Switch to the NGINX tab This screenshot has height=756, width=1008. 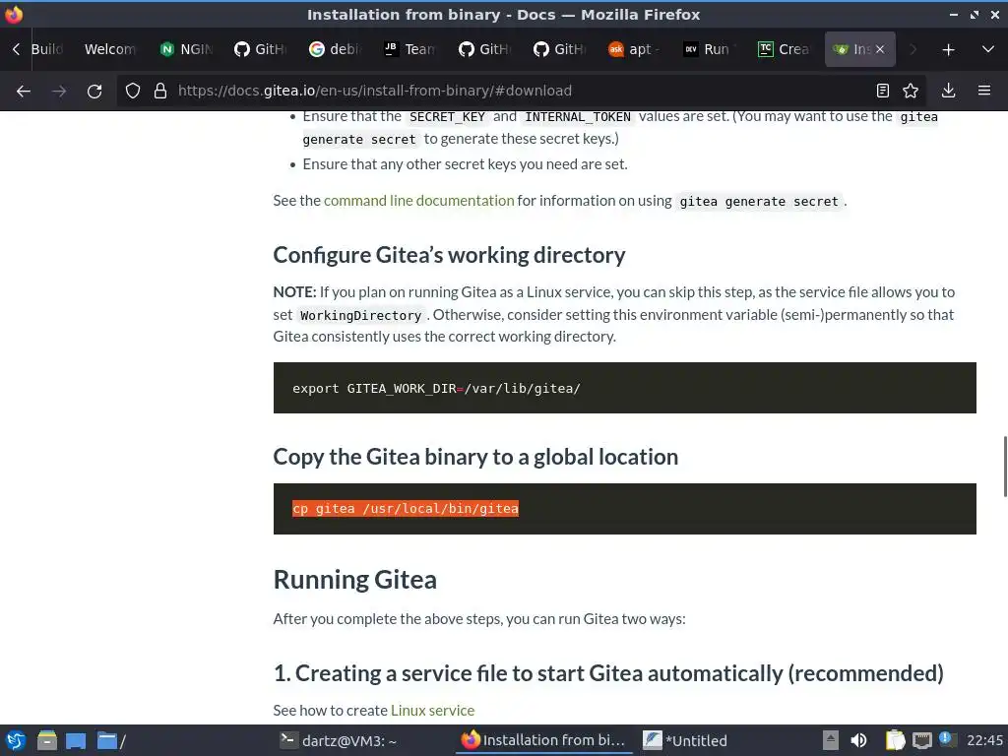coord(187,49)
